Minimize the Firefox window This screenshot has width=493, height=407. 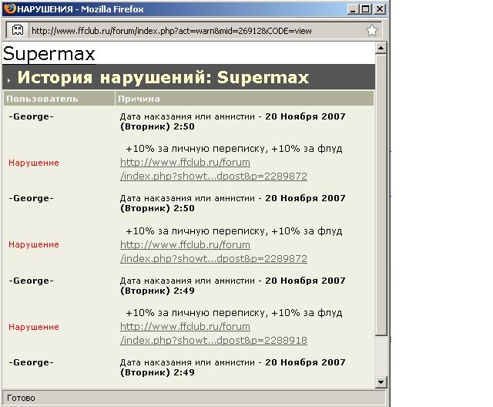pyautogui.click(x=353, y=8)
